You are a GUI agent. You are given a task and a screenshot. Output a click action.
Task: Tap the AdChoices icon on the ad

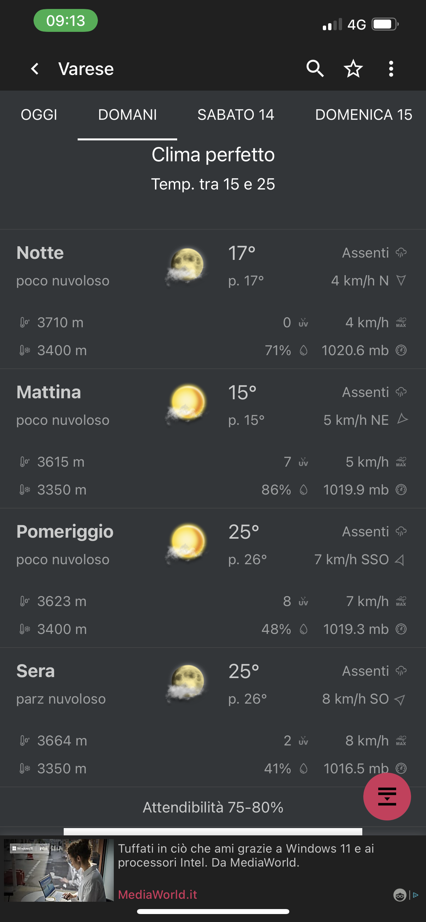pyautogui.click(x=415, y=895)
